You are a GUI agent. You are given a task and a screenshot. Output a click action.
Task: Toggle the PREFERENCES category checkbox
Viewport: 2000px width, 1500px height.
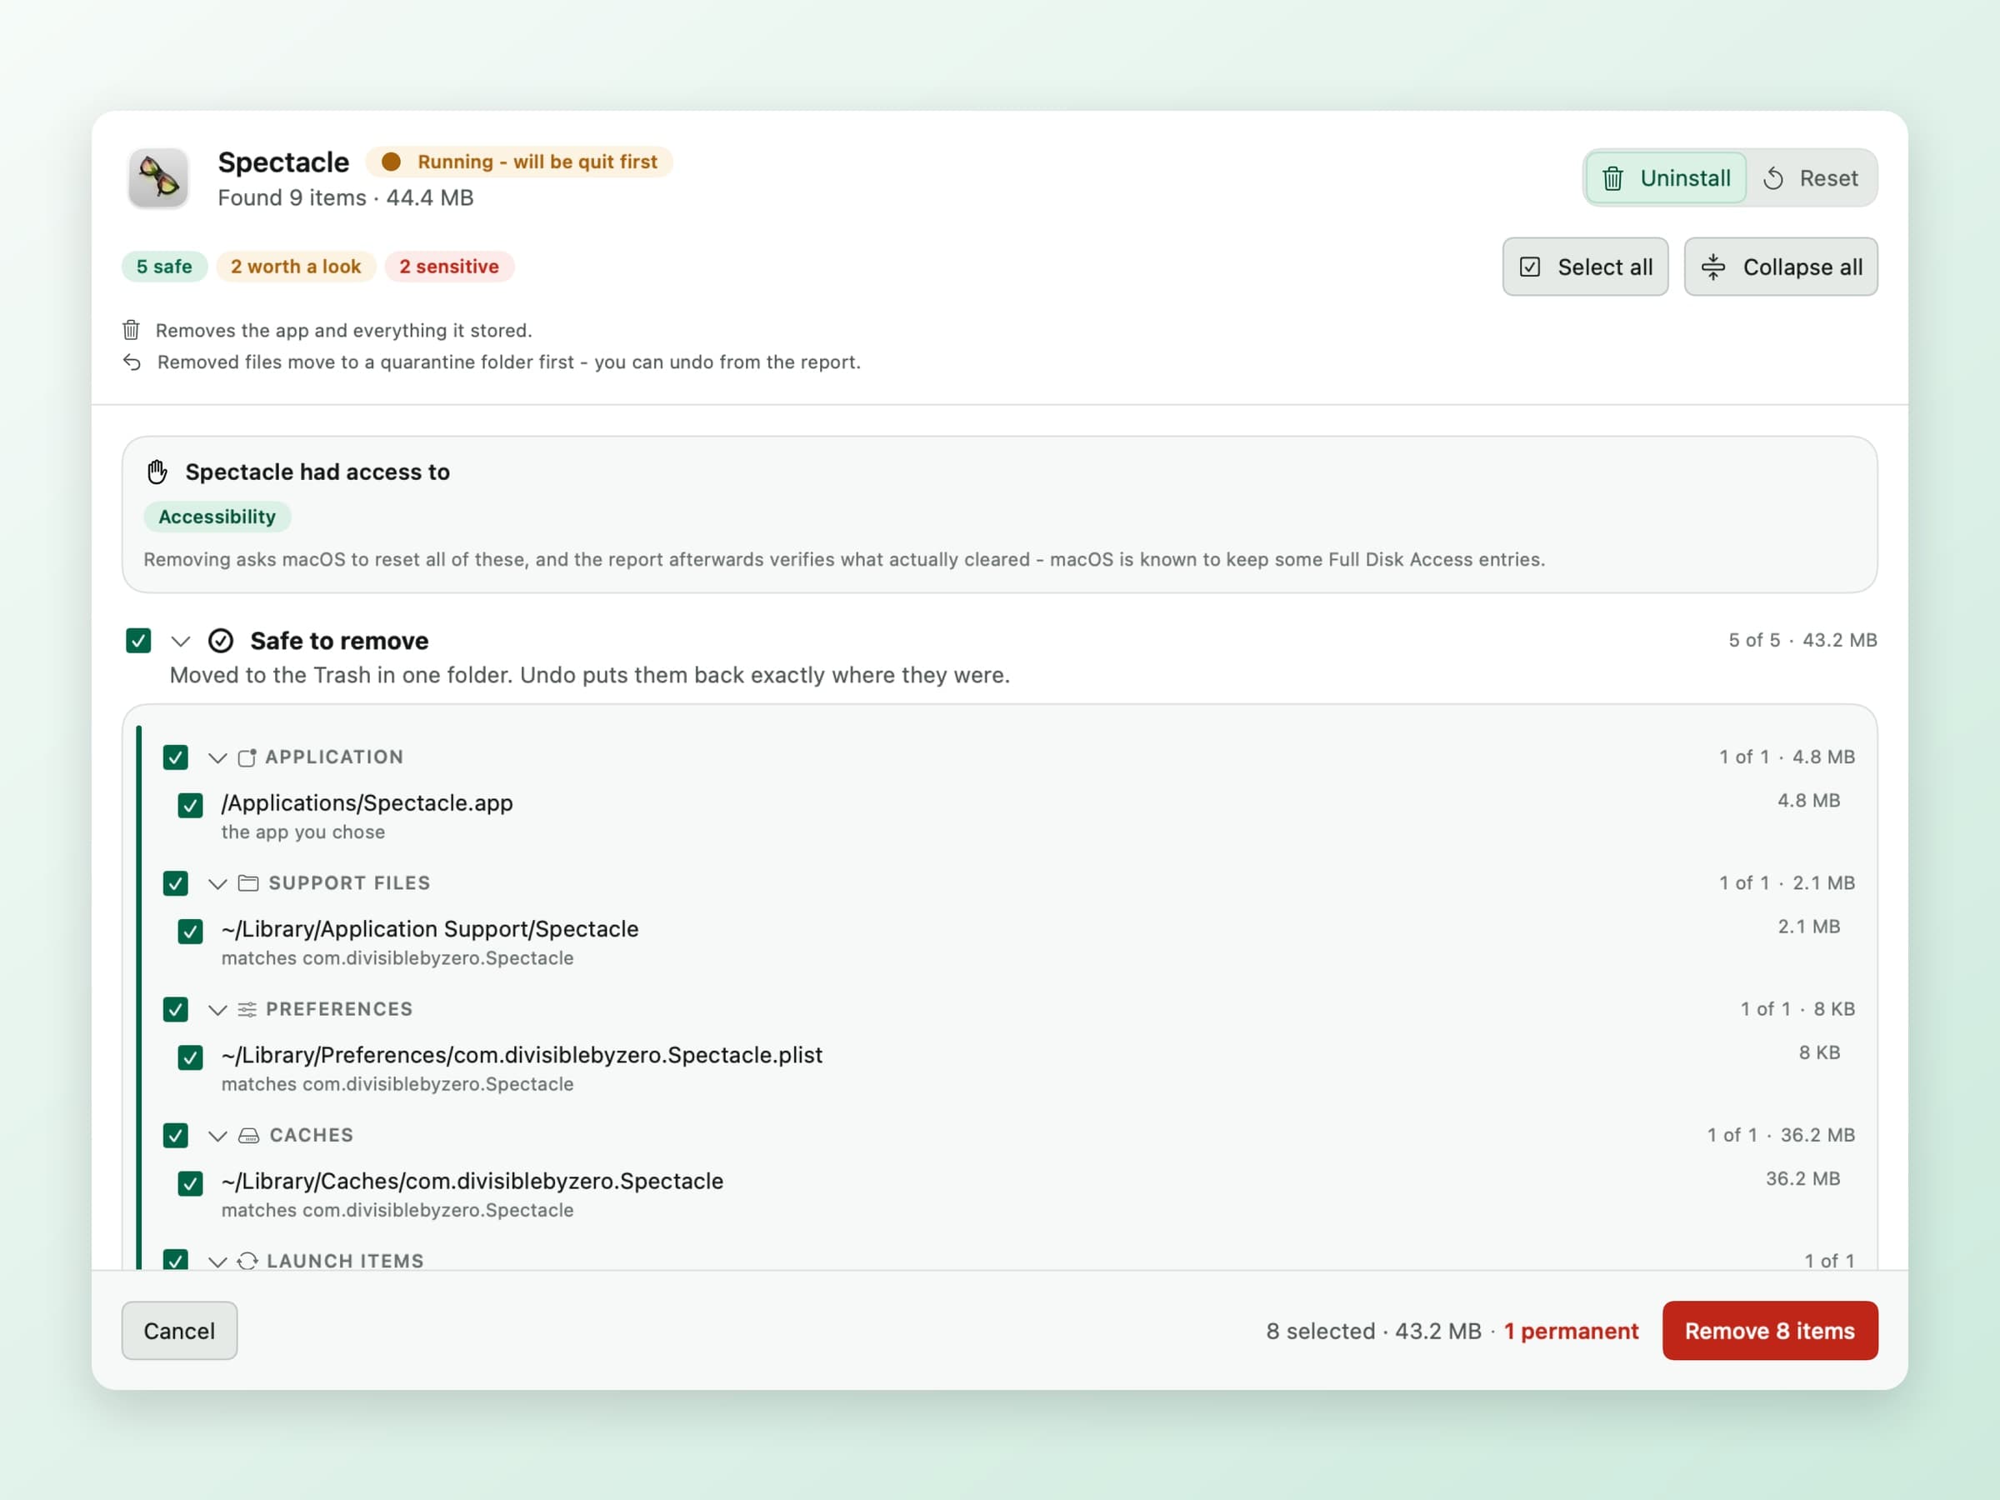tap(175, 1009)
